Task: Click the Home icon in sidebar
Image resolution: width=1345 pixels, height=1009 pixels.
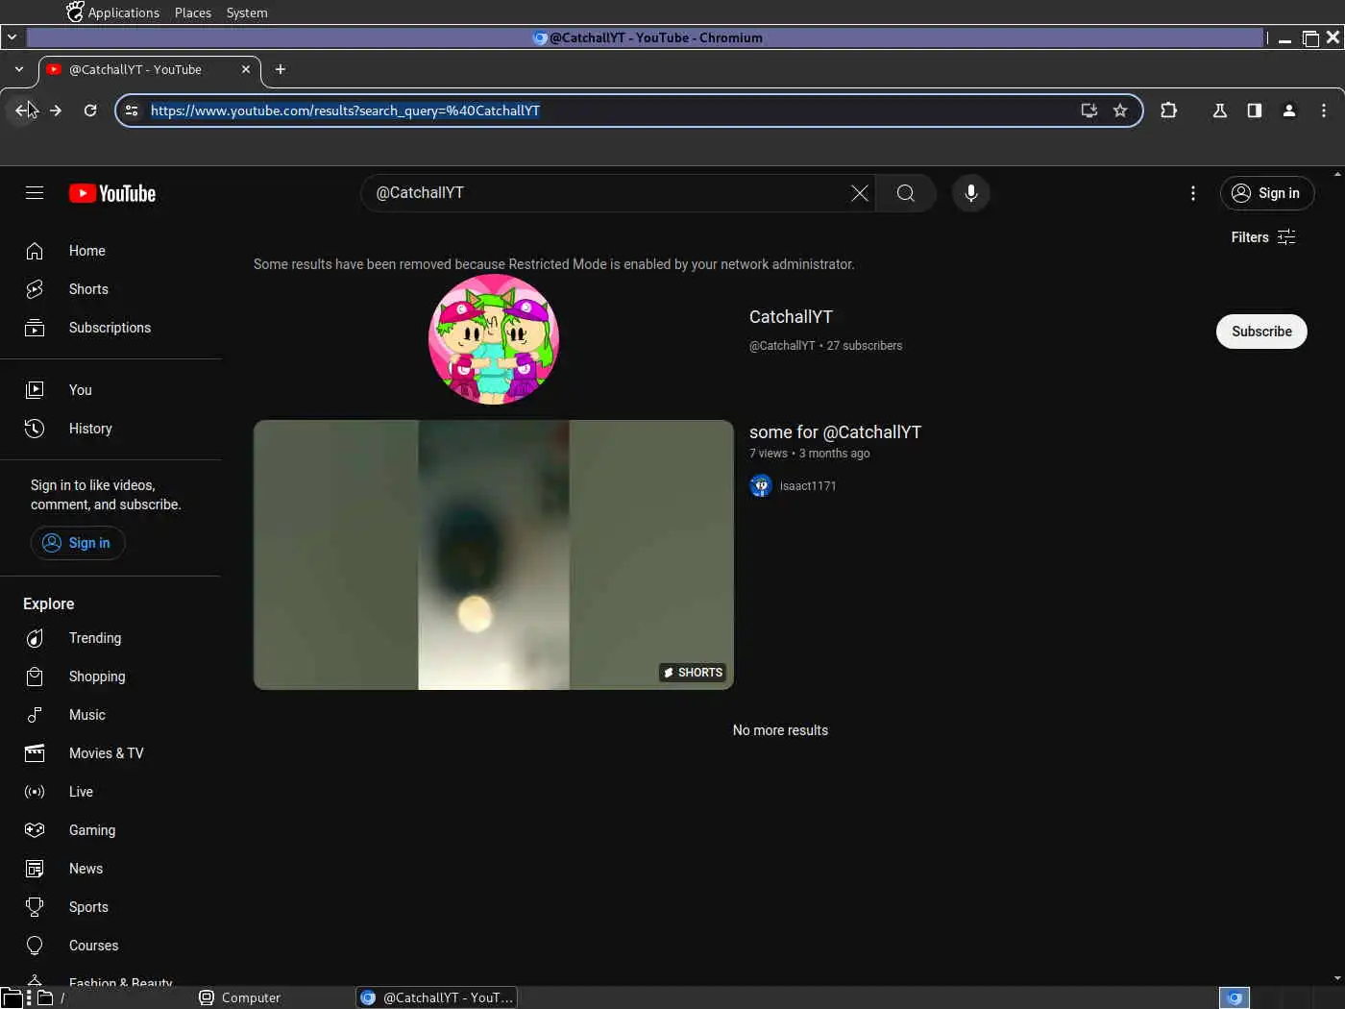Action: pos(35,251)
